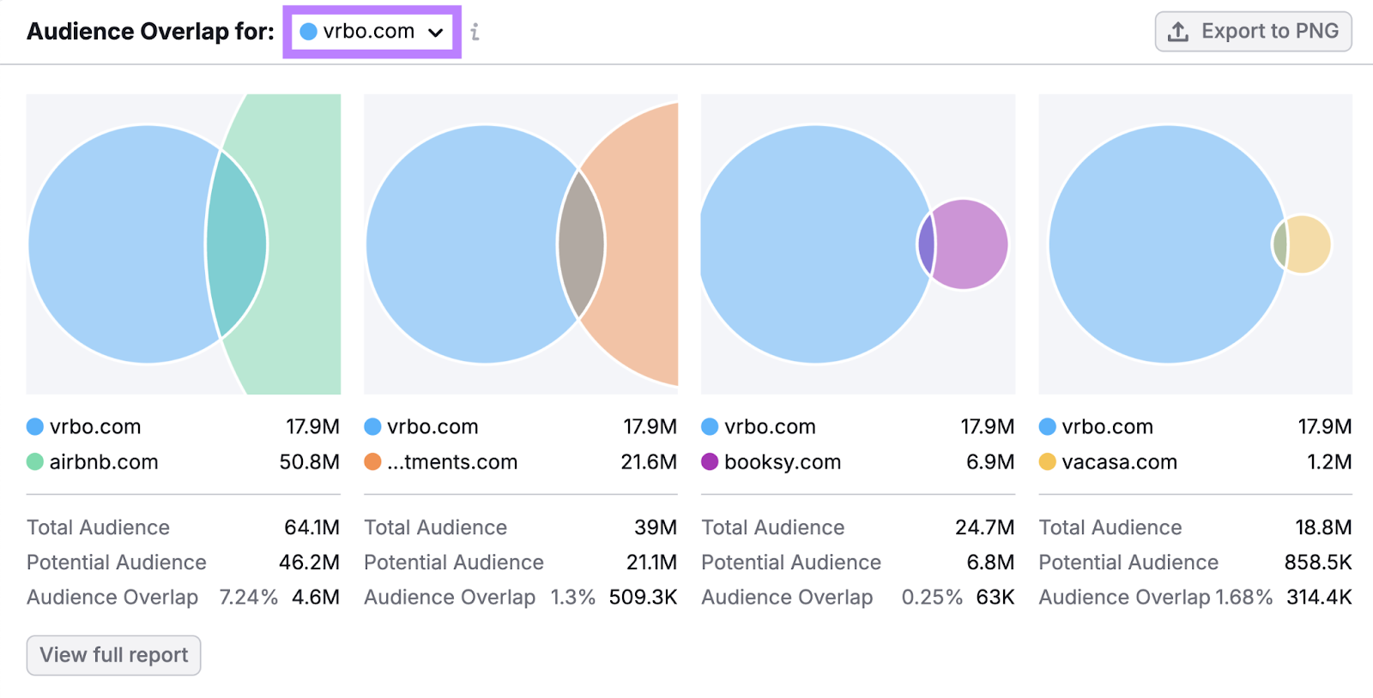Click the 1.3% overlap percentage

point(573,597)
